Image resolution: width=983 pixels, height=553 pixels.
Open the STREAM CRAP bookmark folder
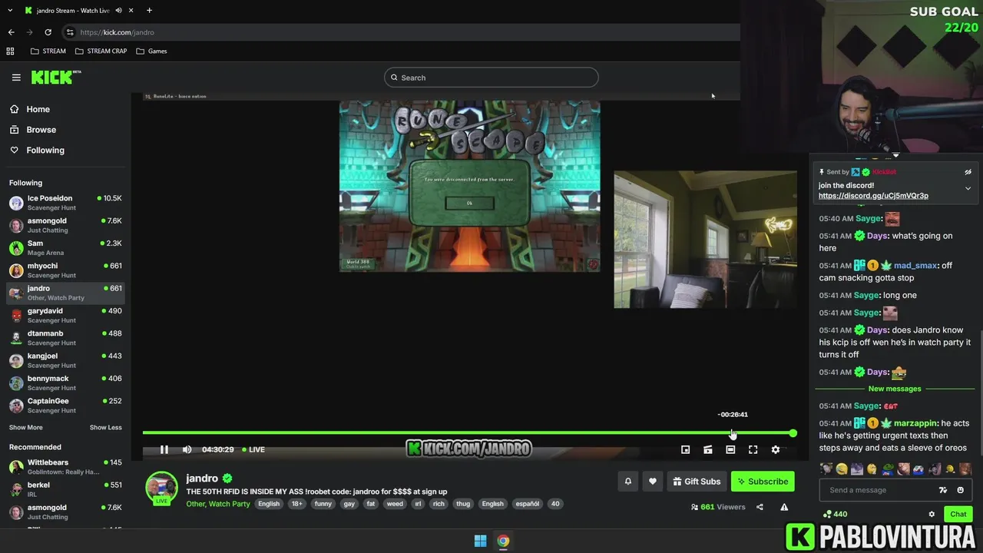pos(101,51)
